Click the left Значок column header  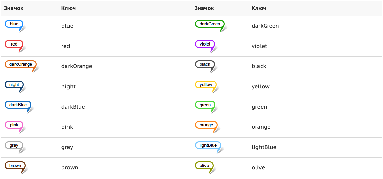click(14, 8)
